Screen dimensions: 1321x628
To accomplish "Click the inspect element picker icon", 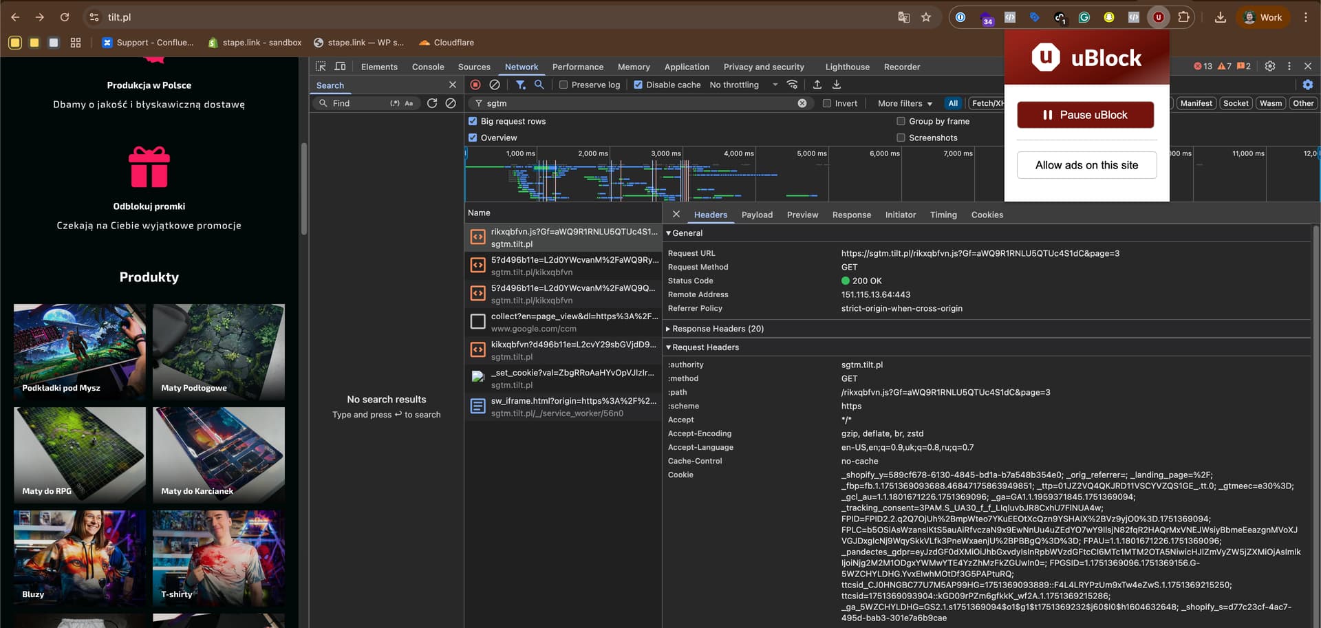I will click(321, 67).
